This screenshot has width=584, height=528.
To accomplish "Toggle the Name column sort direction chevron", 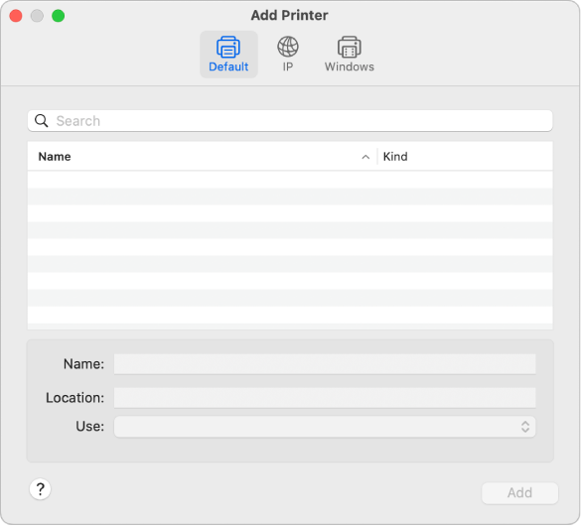I will (366, 158).
